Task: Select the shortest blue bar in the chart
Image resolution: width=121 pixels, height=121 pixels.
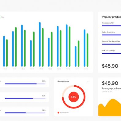Action: point(76,57)
